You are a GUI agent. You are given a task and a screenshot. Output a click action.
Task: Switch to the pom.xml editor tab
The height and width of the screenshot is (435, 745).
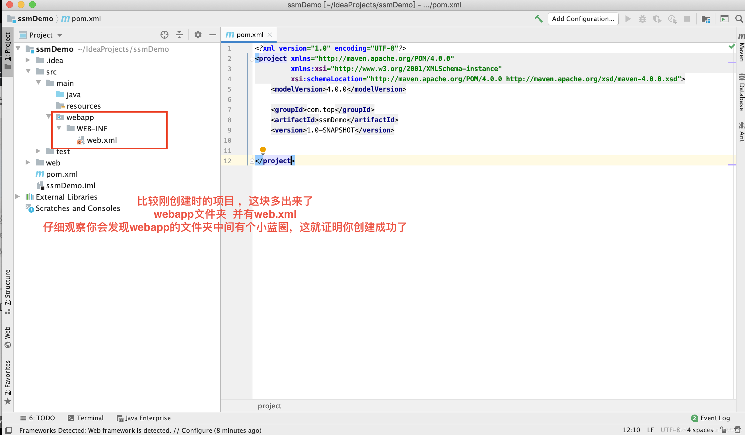[x=249, y=35]
